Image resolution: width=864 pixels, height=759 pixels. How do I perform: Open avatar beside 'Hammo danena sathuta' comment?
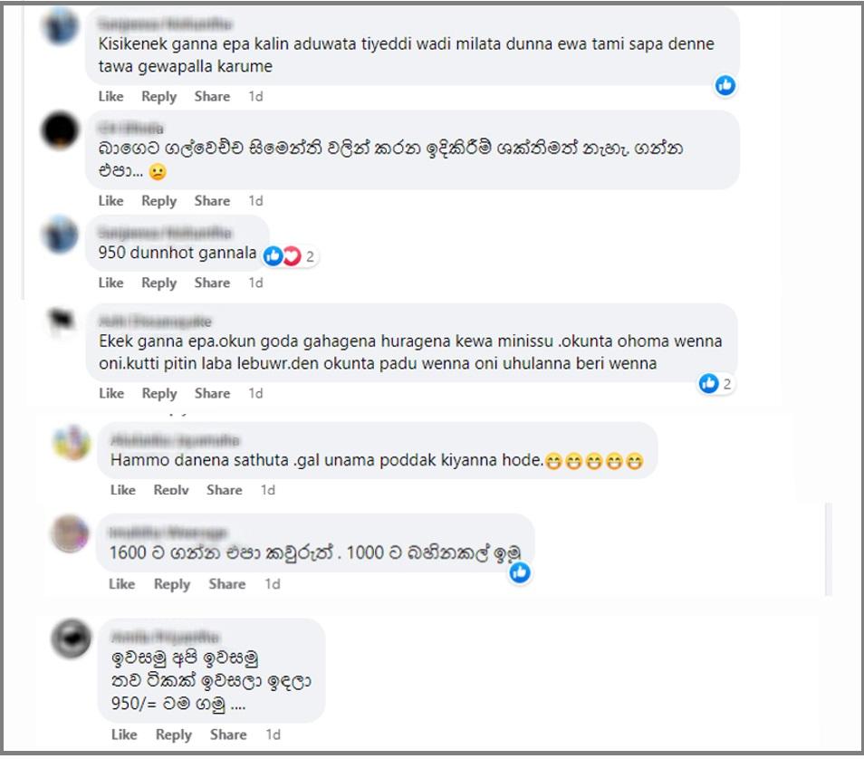point(72,443)
